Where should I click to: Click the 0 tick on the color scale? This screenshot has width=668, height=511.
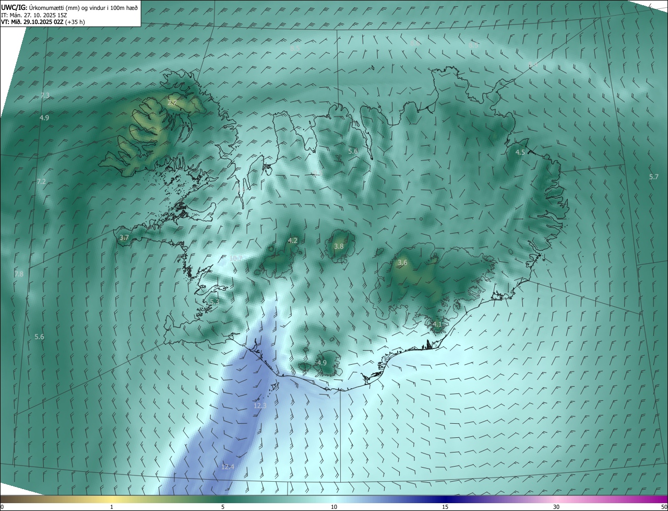click(x=2, y=507)
